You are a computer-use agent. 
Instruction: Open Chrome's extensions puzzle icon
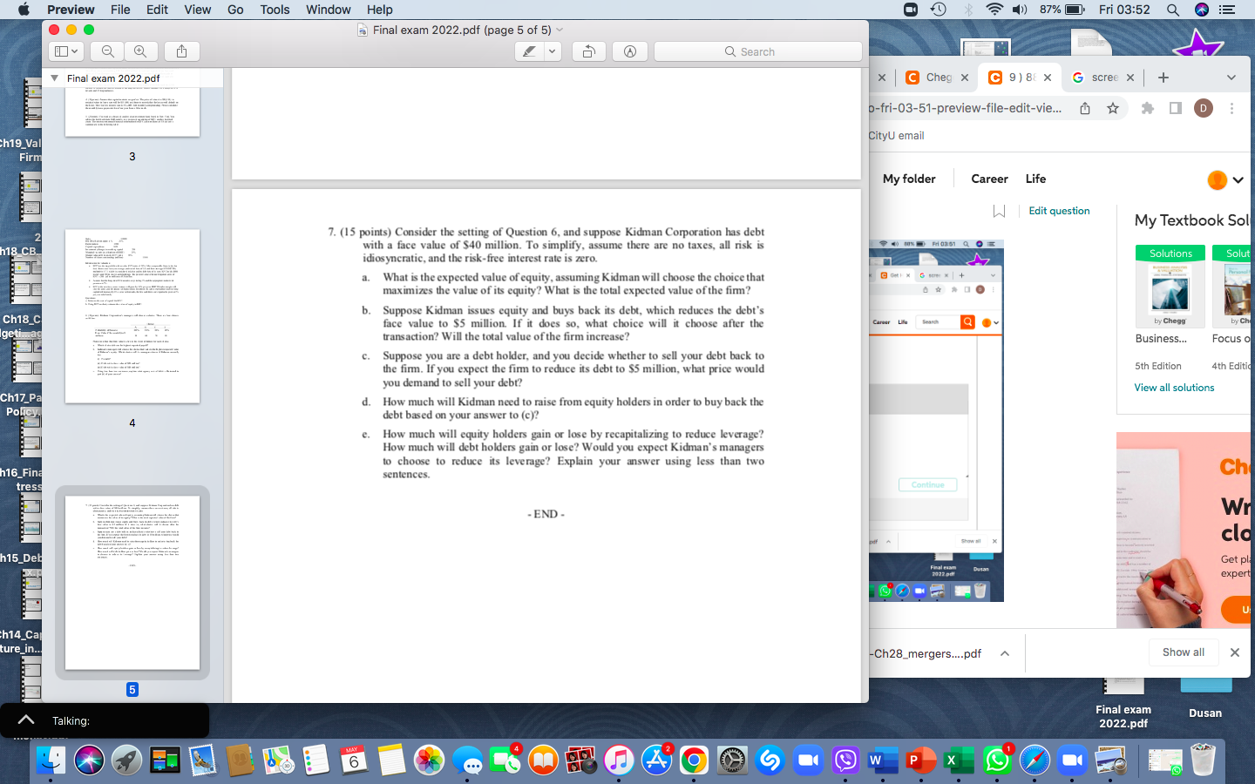(1147, 108)
